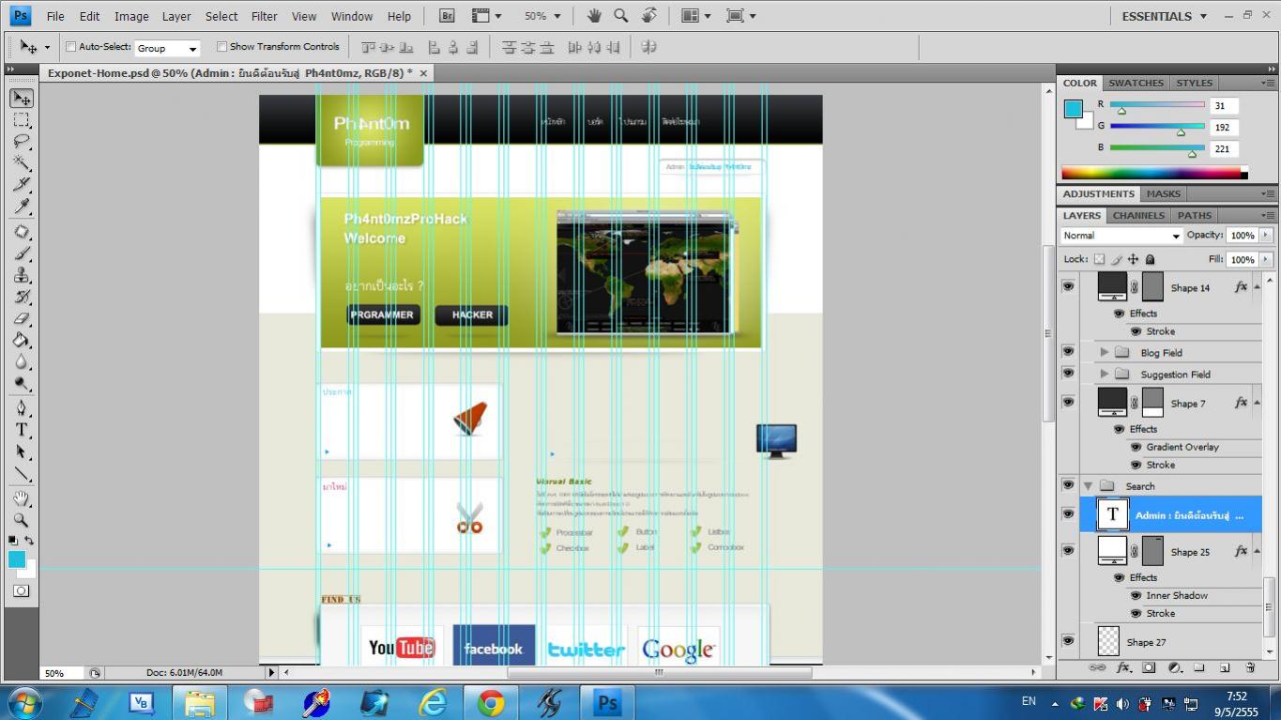1281x720 pixels.
Task: Hide the Shape 7 layer
Action: click(x=1068, y=402)
